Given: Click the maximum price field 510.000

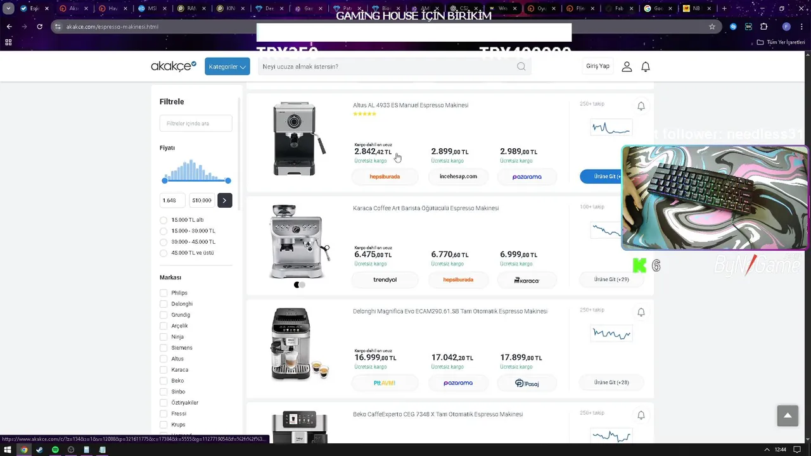Looking at the screenshot, I should coord(201,200).
